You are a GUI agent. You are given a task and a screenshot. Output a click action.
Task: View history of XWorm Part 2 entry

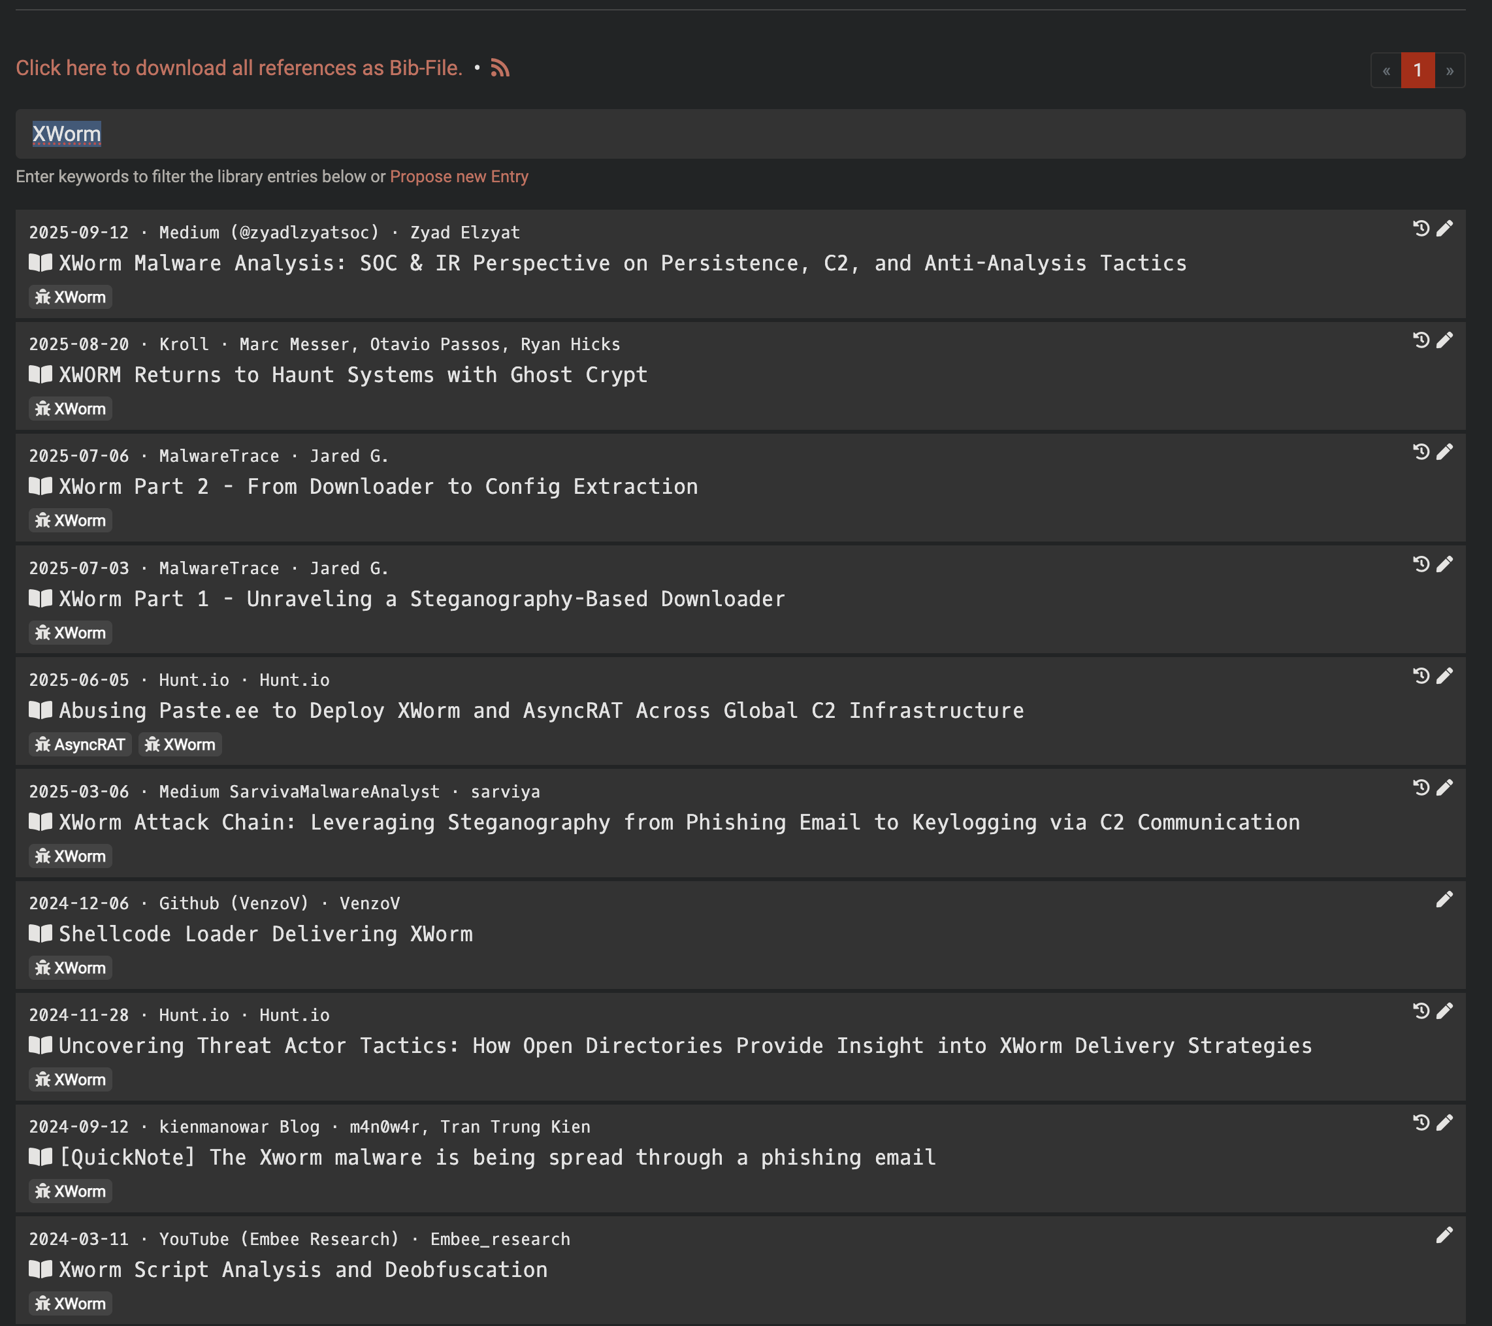pos(1420,452)
